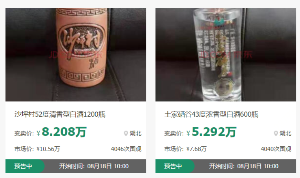Click the 市场价 ¥10.56万 text
The height and width of the screenshot is (178, 300).
[37, 149]
